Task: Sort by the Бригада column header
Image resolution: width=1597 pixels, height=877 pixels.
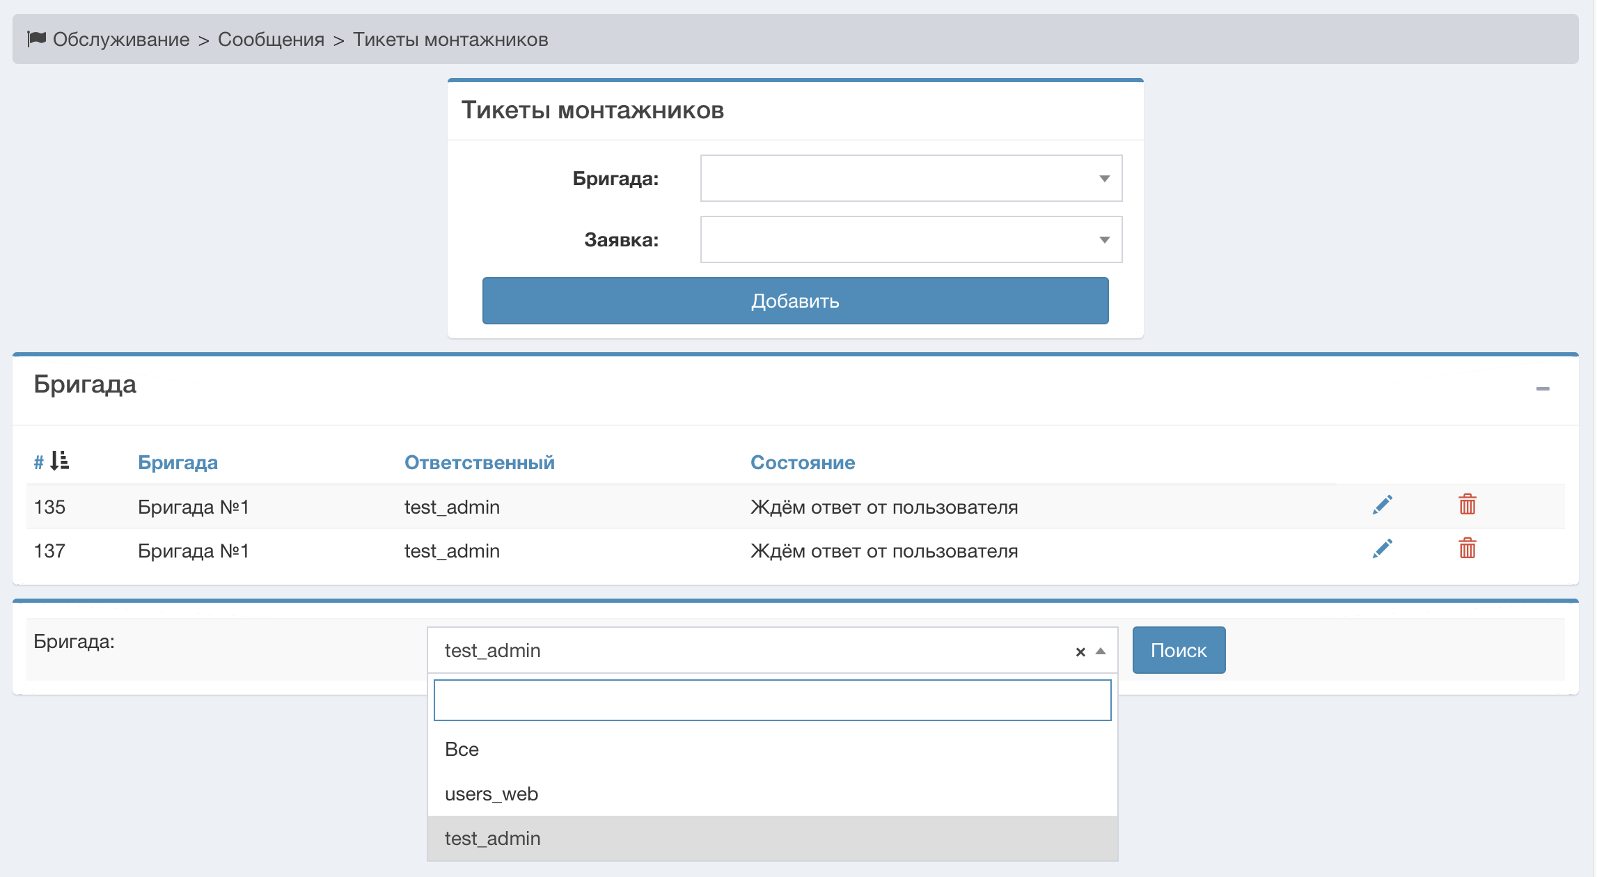Action: pos(178,463)
